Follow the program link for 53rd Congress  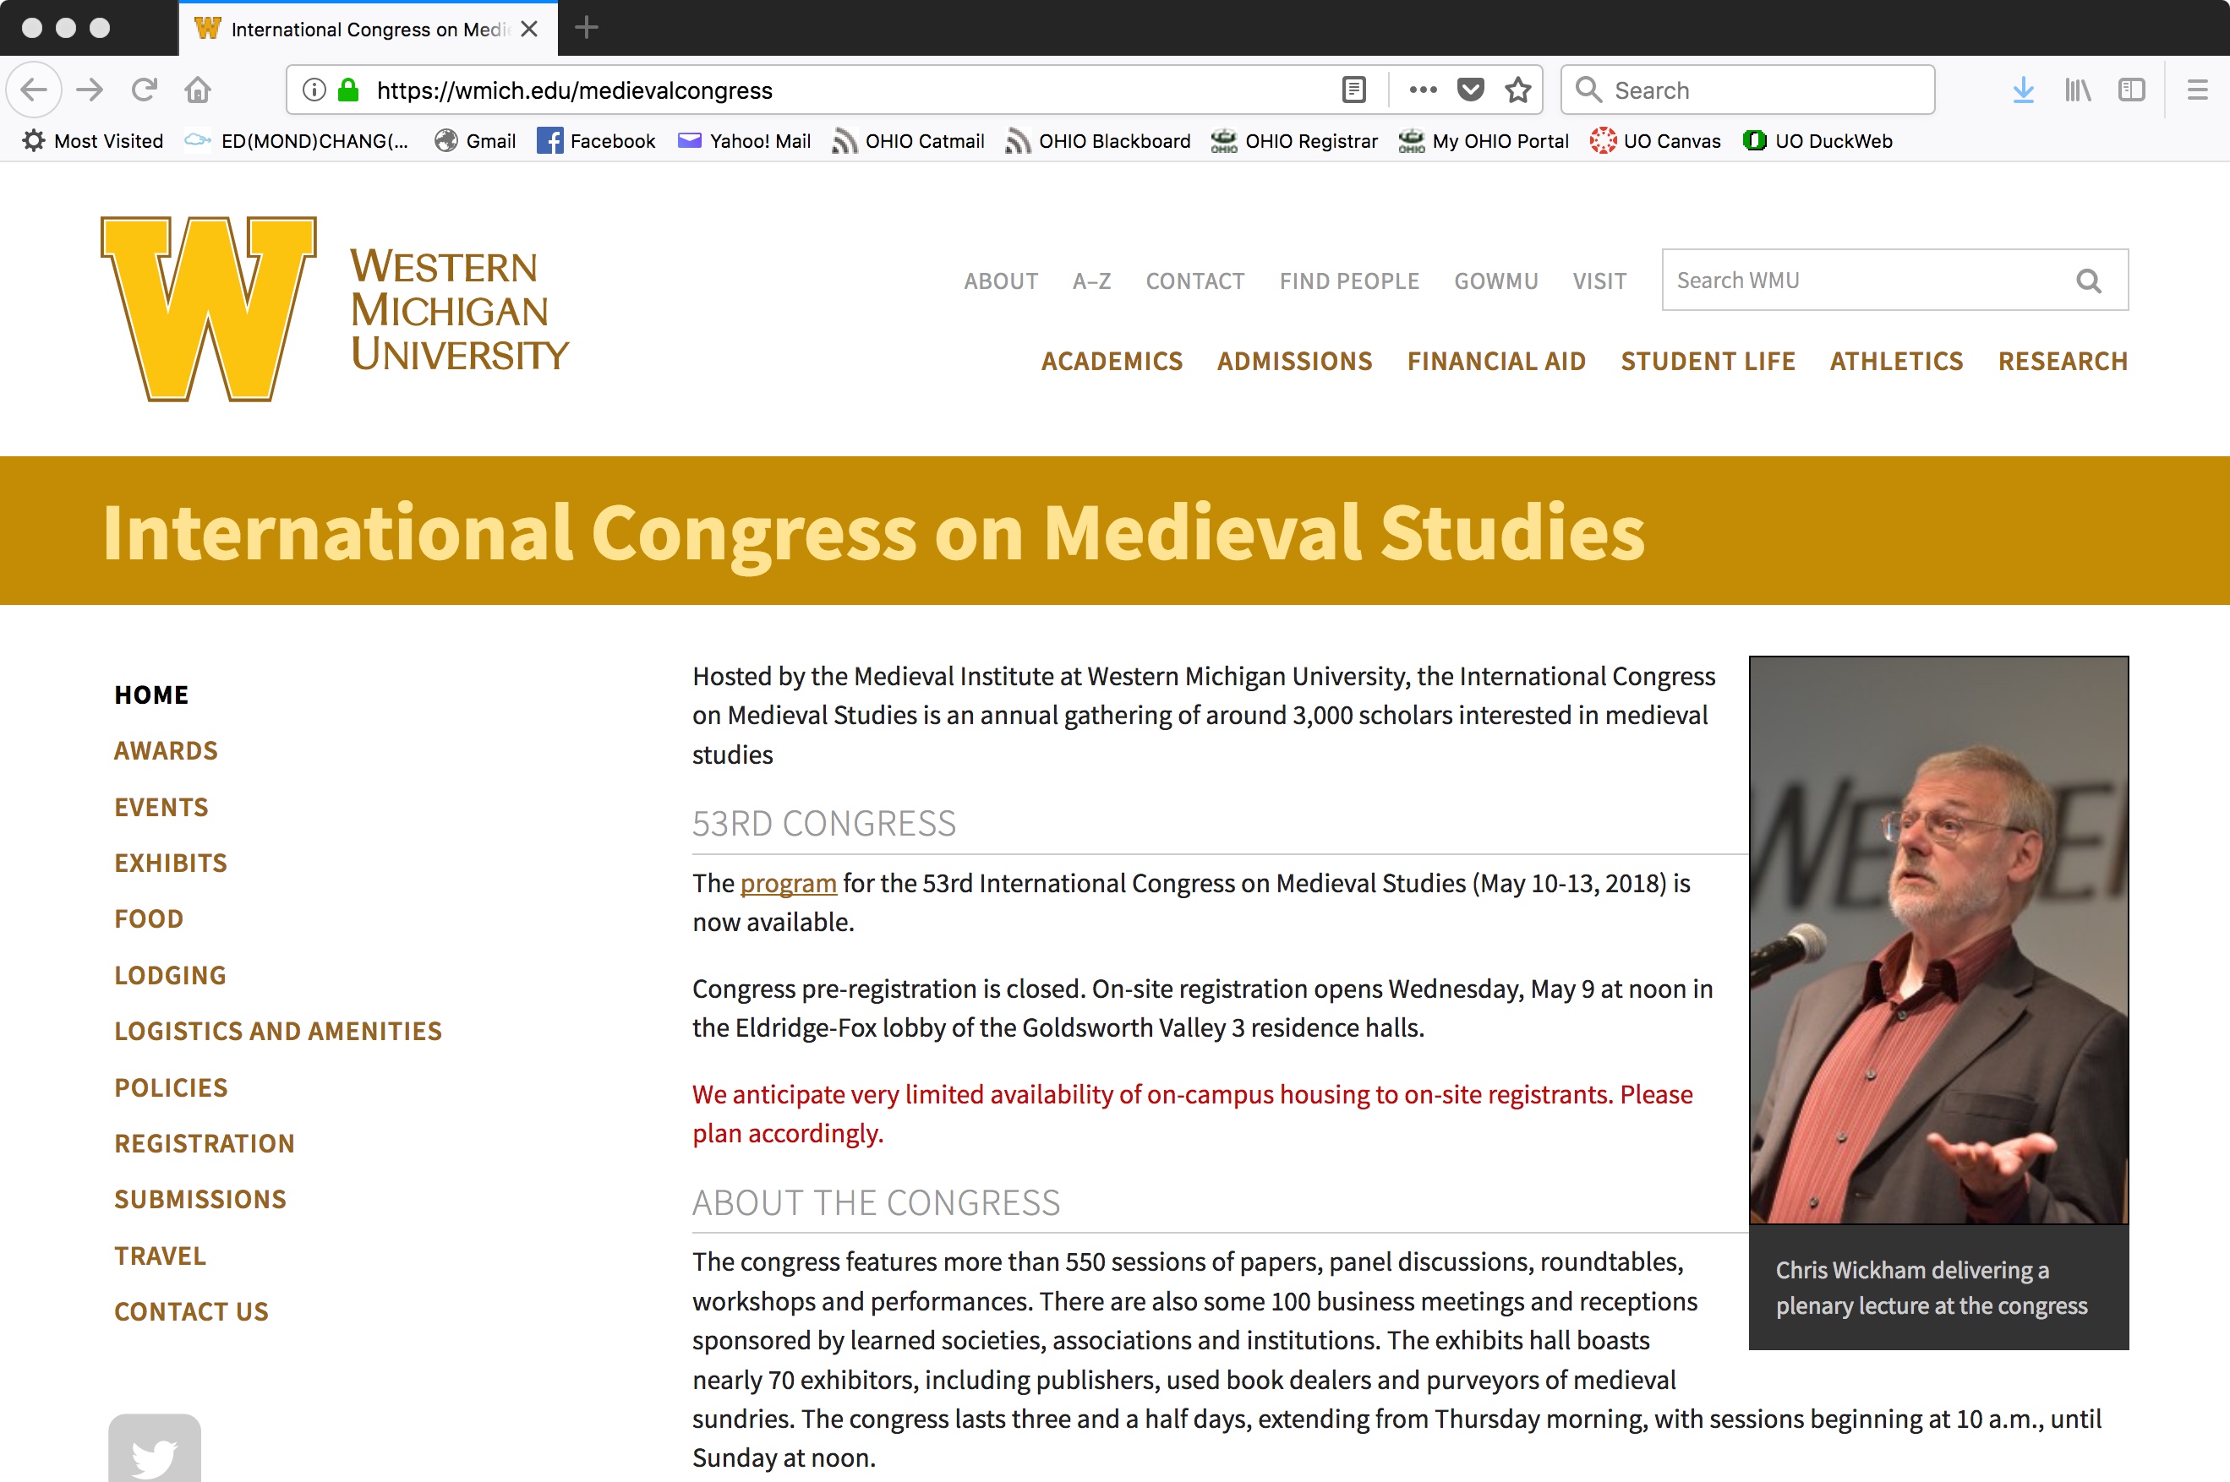click(789, 884)
